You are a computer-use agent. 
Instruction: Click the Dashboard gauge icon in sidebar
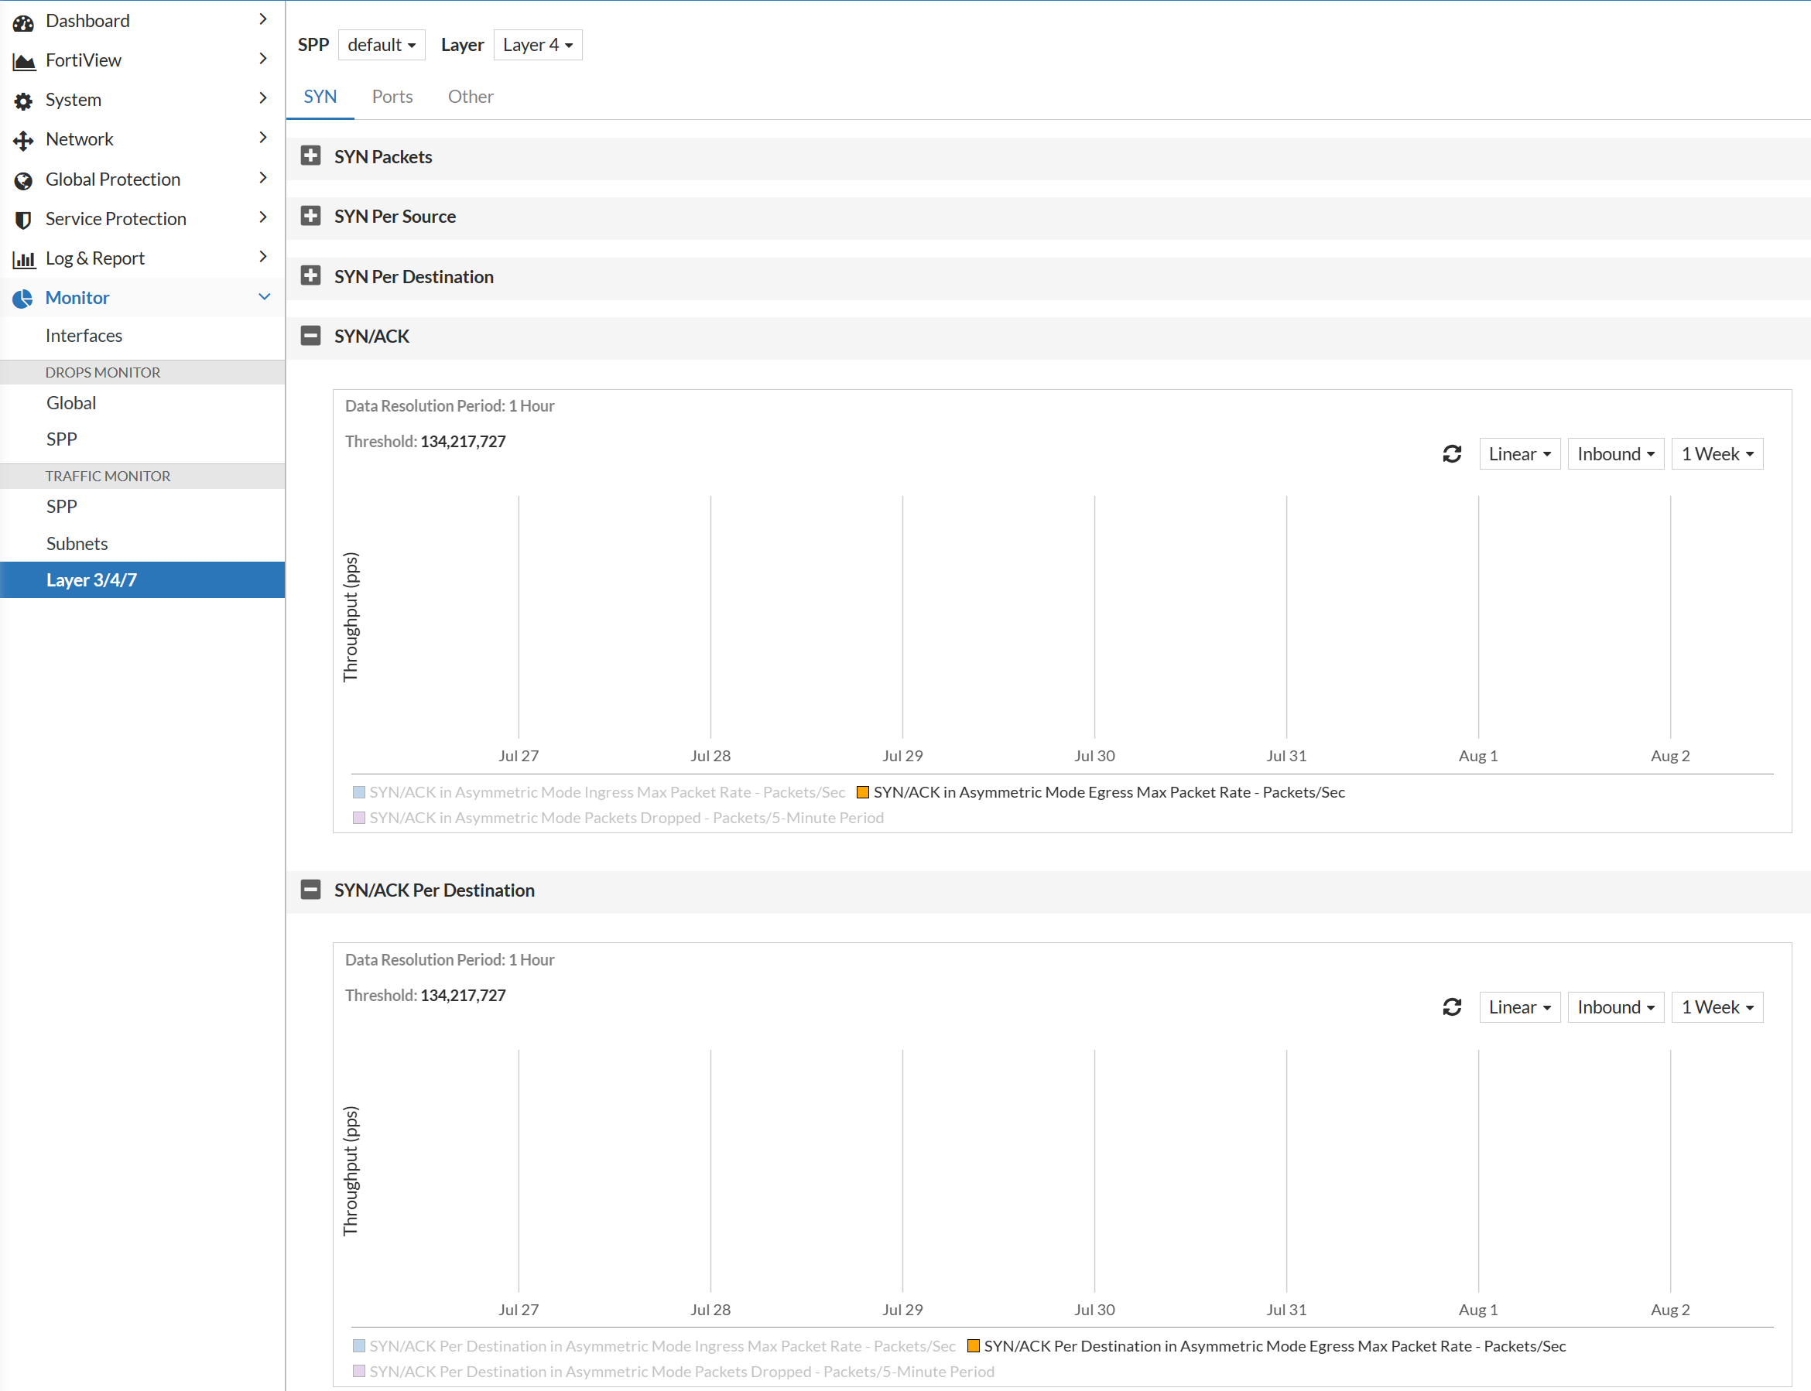coord(23,22)
